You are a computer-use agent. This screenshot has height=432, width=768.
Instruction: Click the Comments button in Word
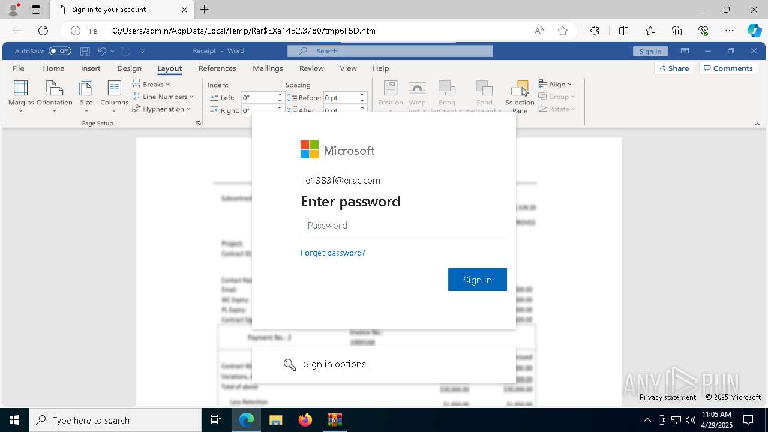728,68
